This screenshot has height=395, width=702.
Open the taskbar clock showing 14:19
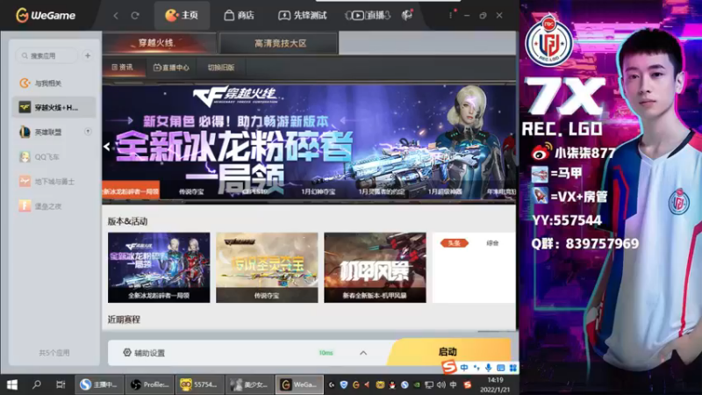(495, 384)
